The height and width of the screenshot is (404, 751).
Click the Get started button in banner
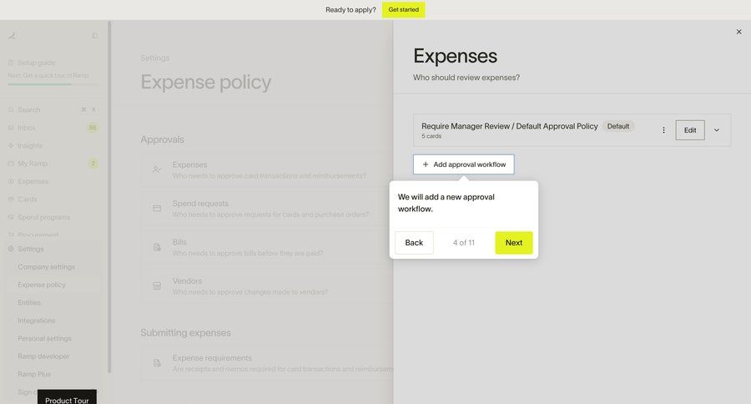click(x=403, y=9)
